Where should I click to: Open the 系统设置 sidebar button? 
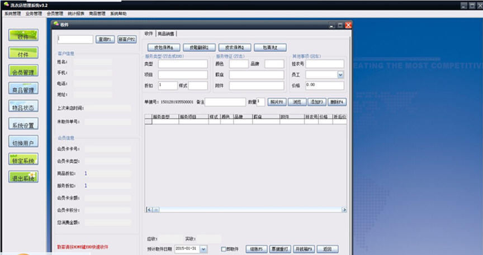(x=23, y=124)
